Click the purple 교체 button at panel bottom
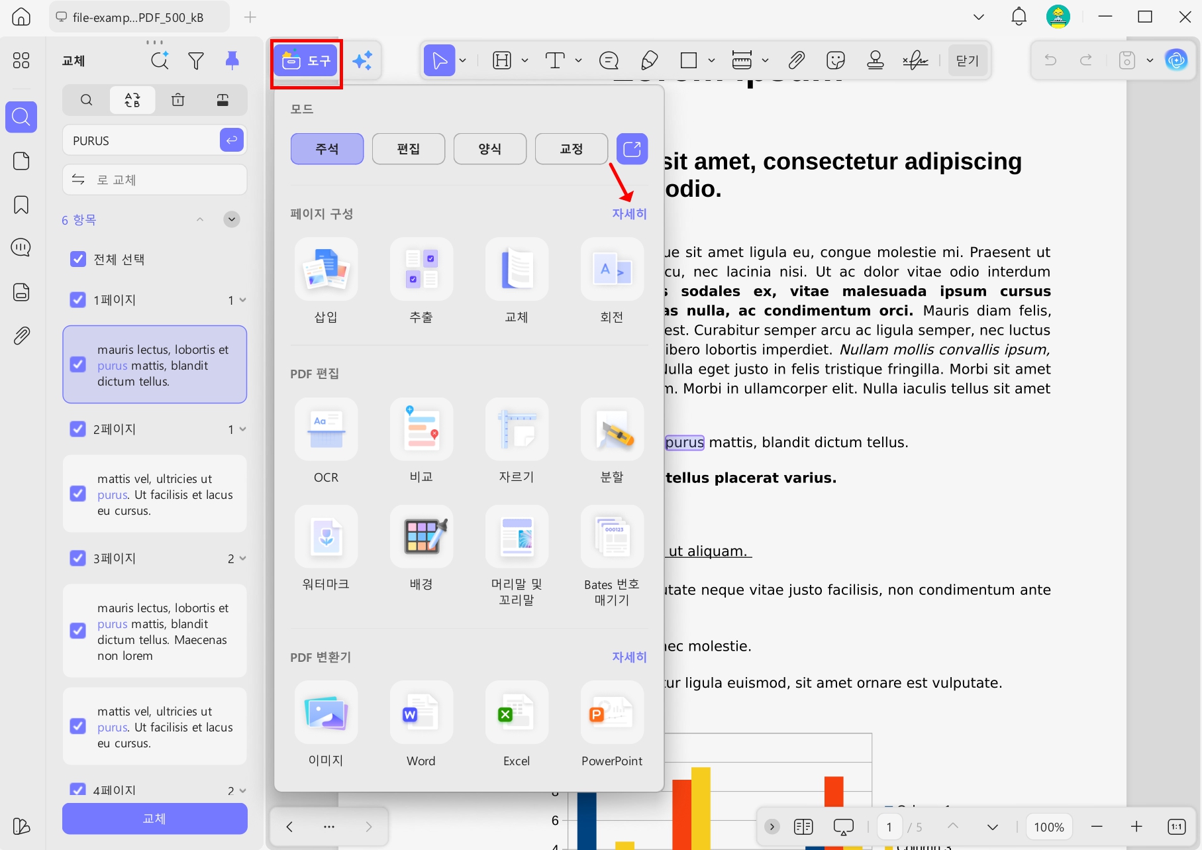This screenshot has width=1202, height=850. (155, 819)
